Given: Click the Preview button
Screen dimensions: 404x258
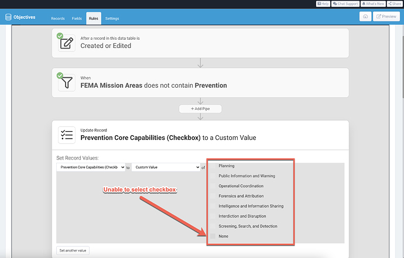Looking at the screenshot, I should [386, 16].
